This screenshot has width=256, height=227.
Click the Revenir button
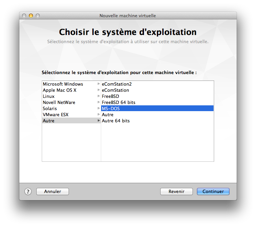[176, 191]
